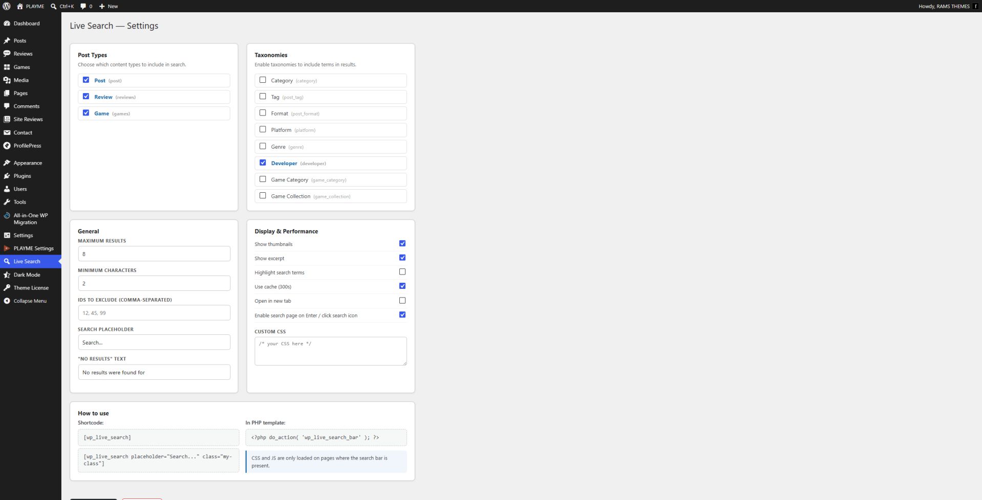This screenshot has width=982, height=500.
Task: Disable the Developer taxonomy checkbox
Action: pos(263,163)
